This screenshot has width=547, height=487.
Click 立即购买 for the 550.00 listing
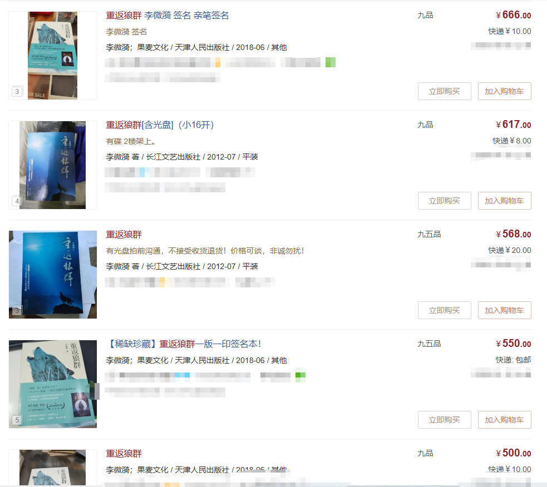445,419
